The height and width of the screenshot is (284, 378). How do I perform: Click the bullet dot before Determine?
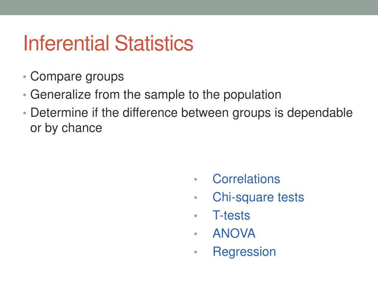tap(24, 113)
